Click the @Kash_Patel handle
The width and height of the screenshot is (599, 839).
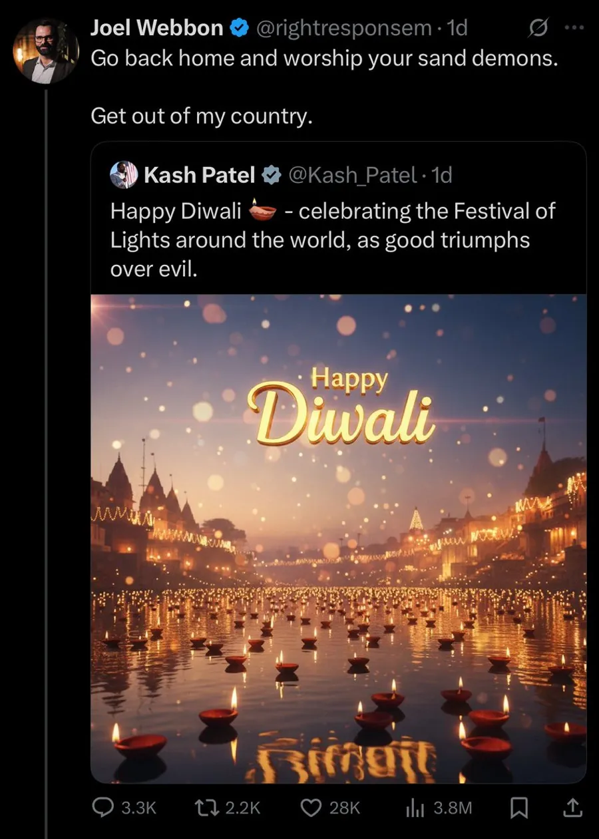(354, 175)
